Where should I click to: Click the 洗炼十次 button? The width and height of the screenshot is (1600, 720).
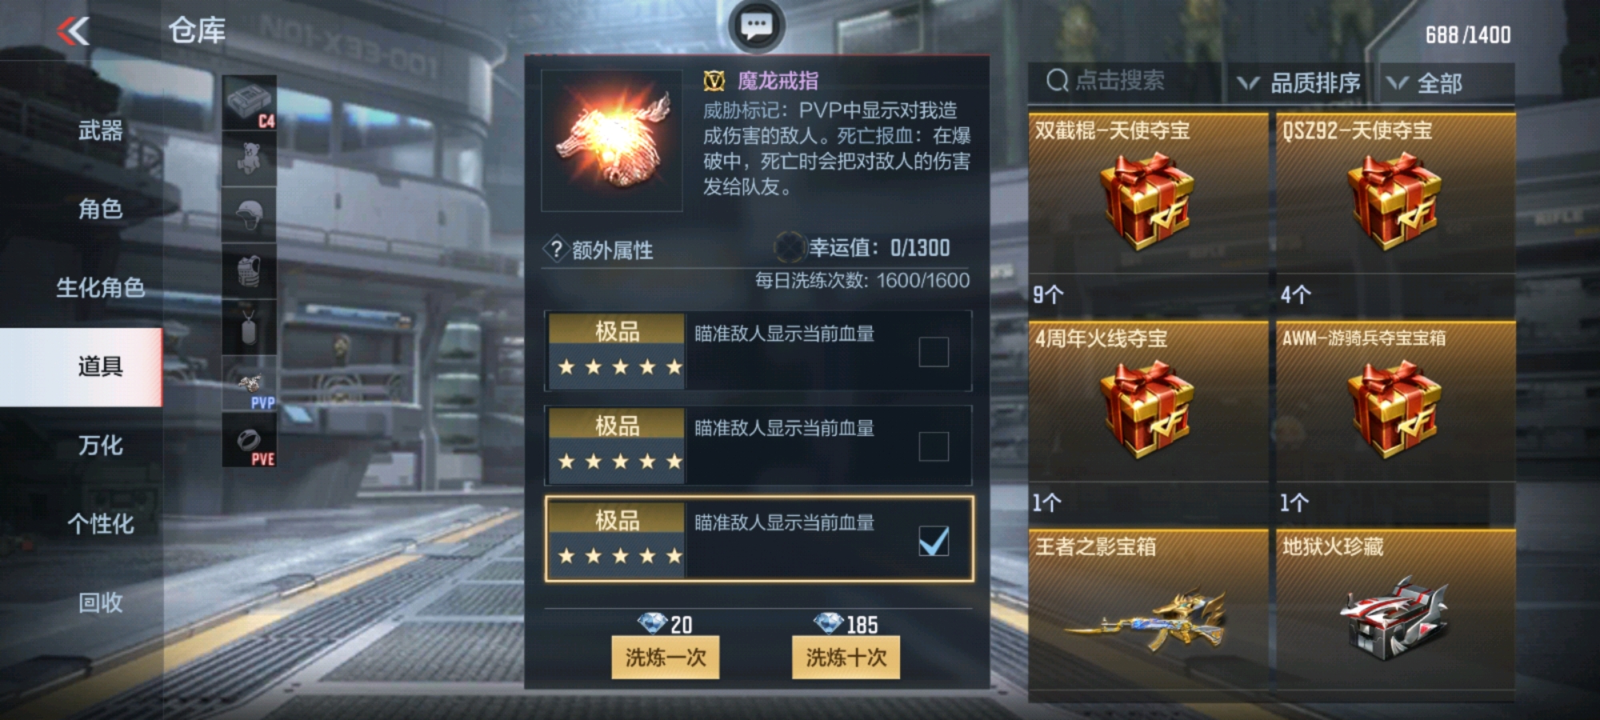846,658
